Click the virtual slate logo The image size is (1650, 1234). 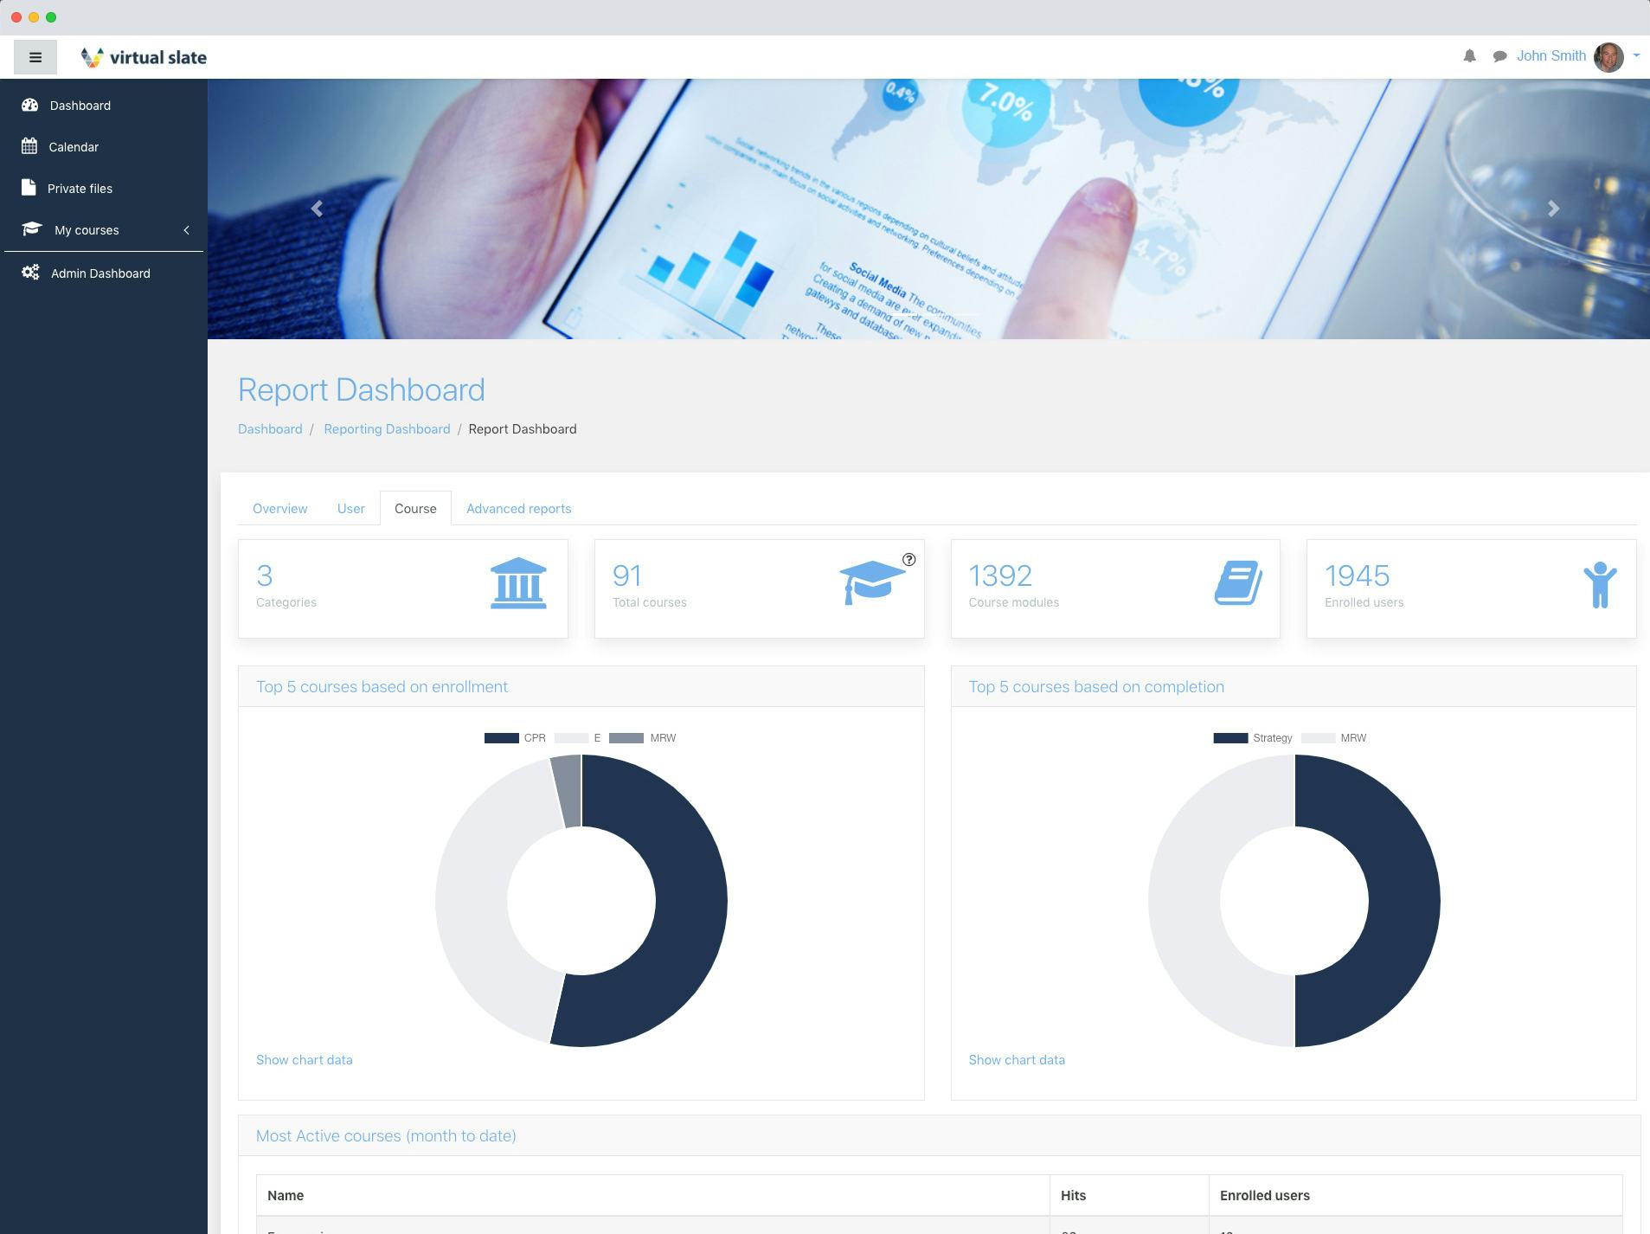point(143,56)
